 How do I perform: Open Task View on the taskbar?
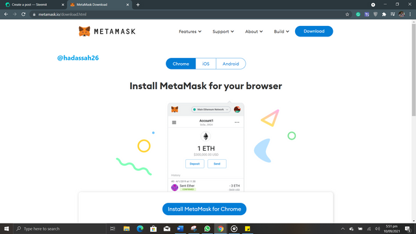pyautogui.click(x=112, y=229)
